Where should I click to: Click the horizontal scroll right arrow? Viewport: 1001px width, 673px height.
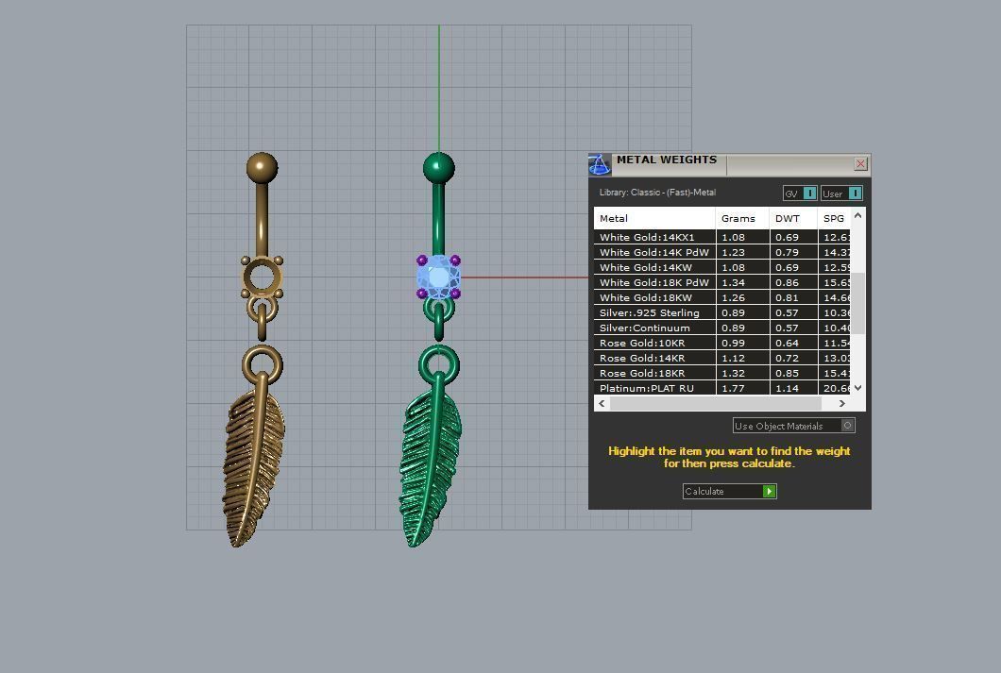842,403
